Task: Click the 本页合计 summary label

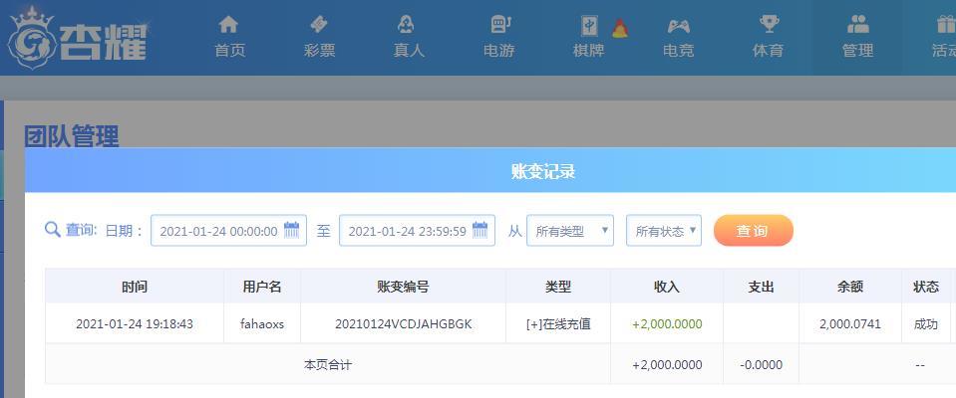Action: [x=328, y=365]
